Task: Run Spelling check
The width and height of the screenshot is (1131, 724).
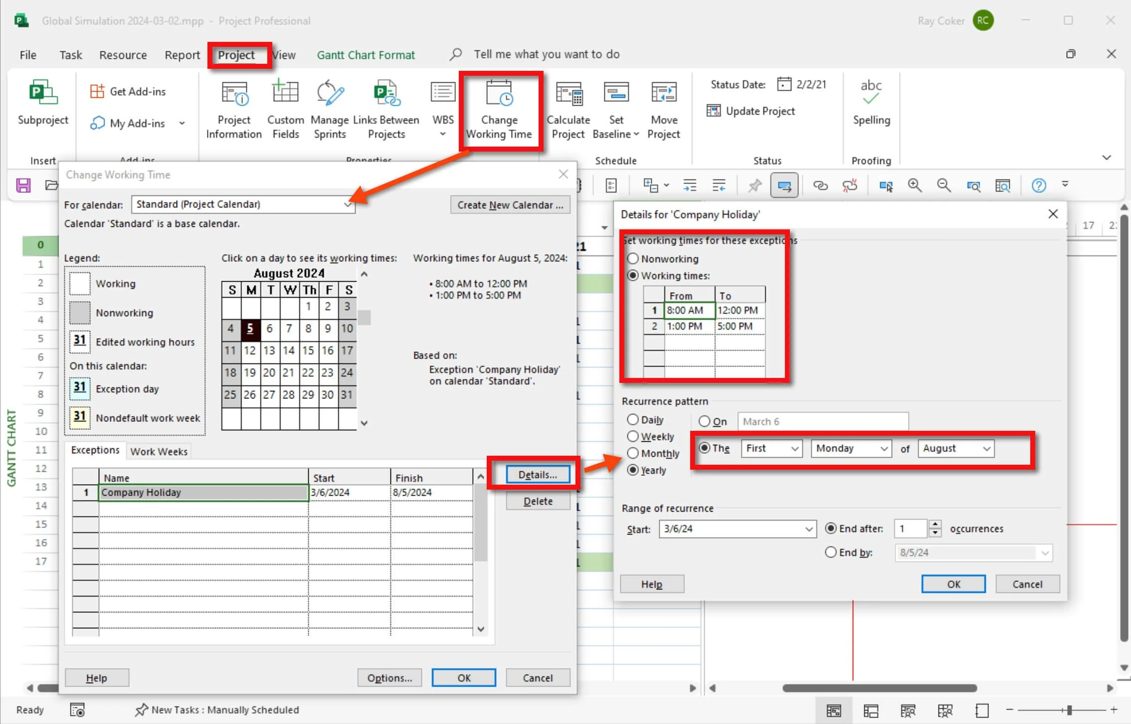Action: [x=871, y=102]
